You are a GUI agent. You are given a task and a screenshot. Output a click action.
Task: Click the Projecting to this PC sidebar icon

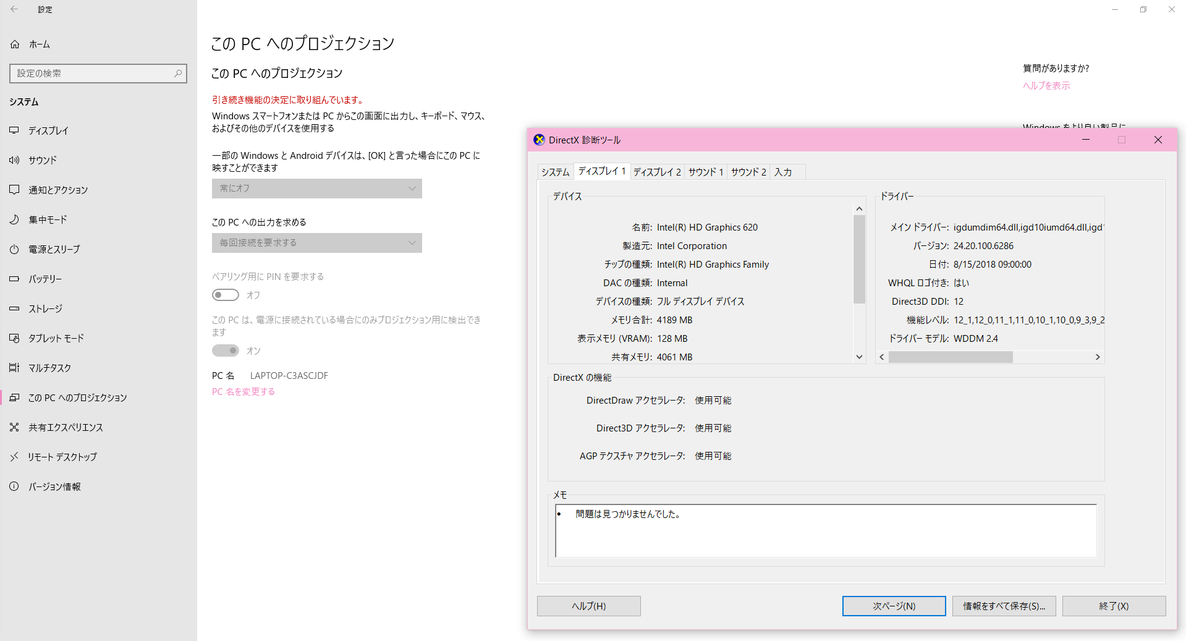14,397
